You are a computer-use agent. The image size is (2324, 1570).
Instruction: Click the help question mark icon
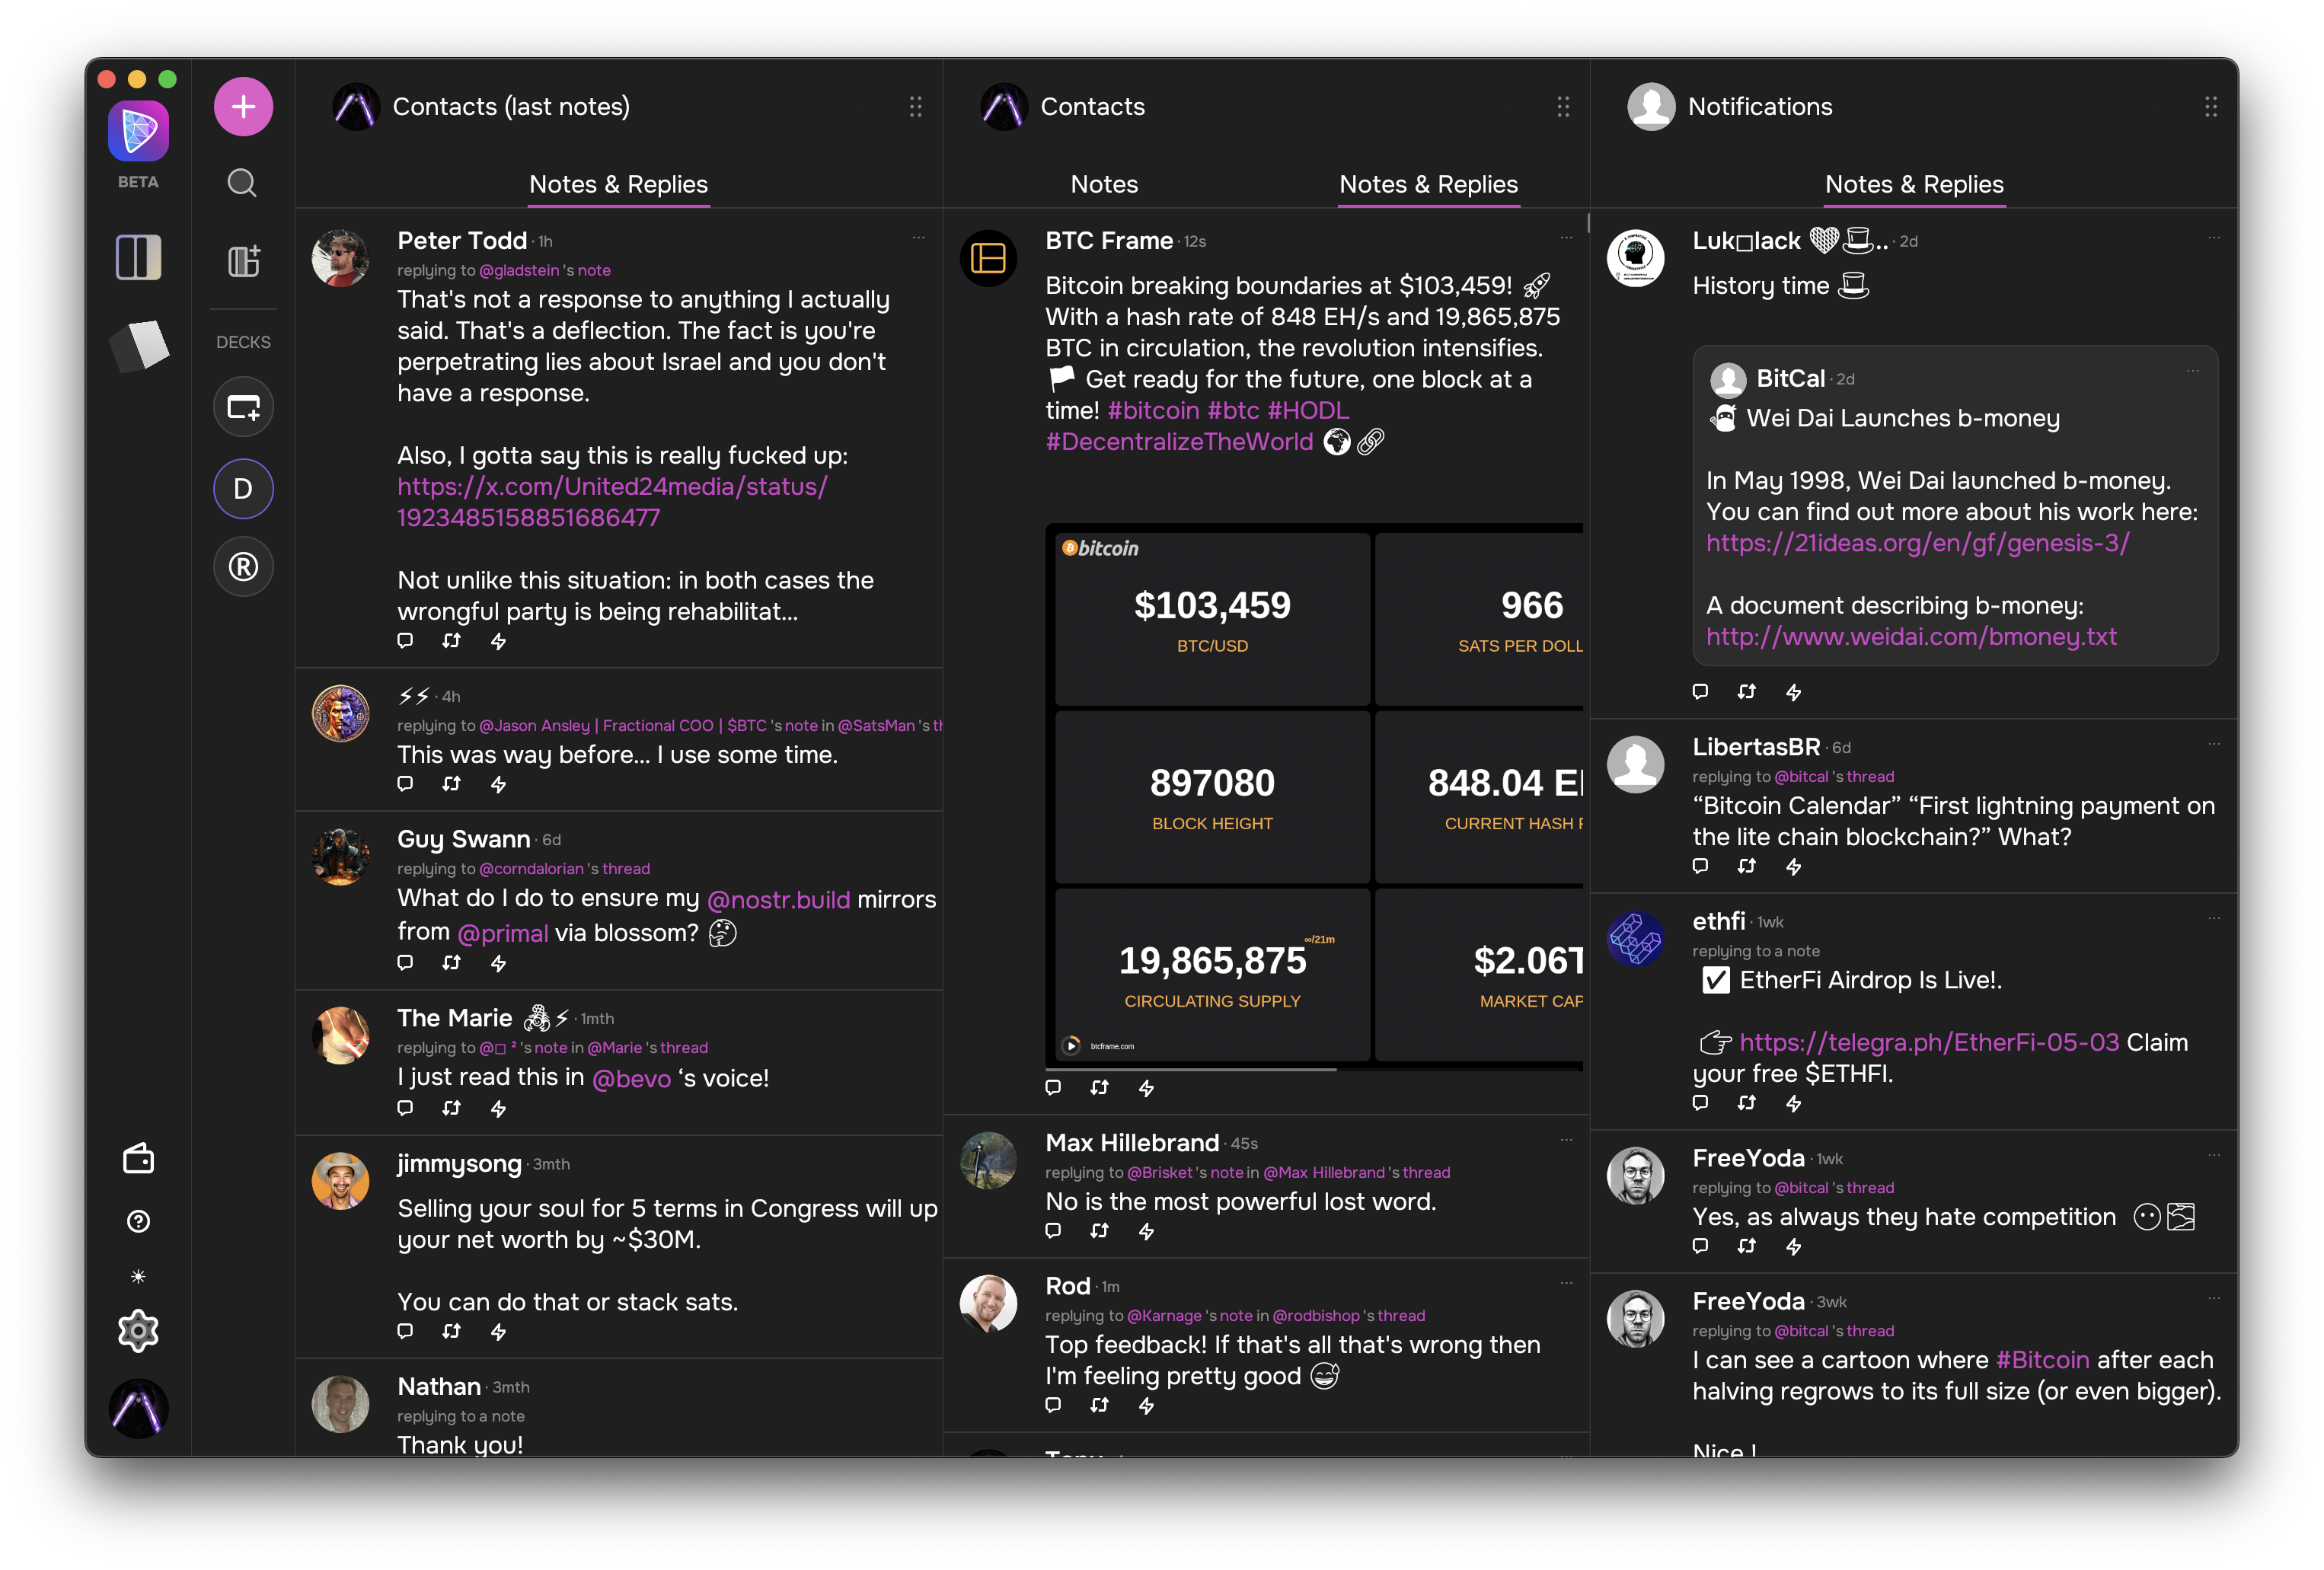tap(138, 1221)
